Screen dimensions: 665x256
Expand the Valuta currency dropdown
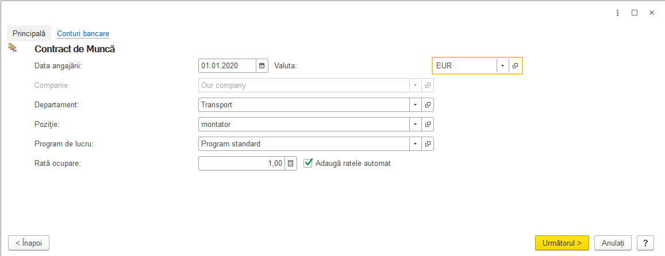coord(502,65)
